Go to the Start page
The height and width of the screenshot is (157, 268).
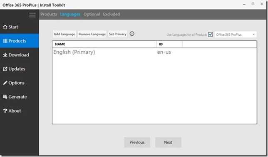pos(19,27)
